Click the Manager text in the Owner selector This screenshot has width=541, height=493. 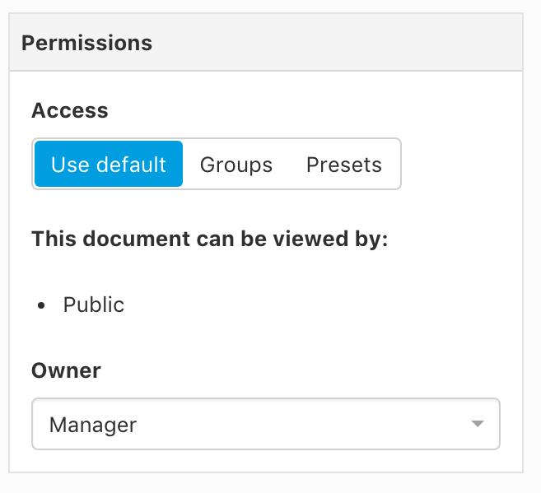click(x=93, y=425)
